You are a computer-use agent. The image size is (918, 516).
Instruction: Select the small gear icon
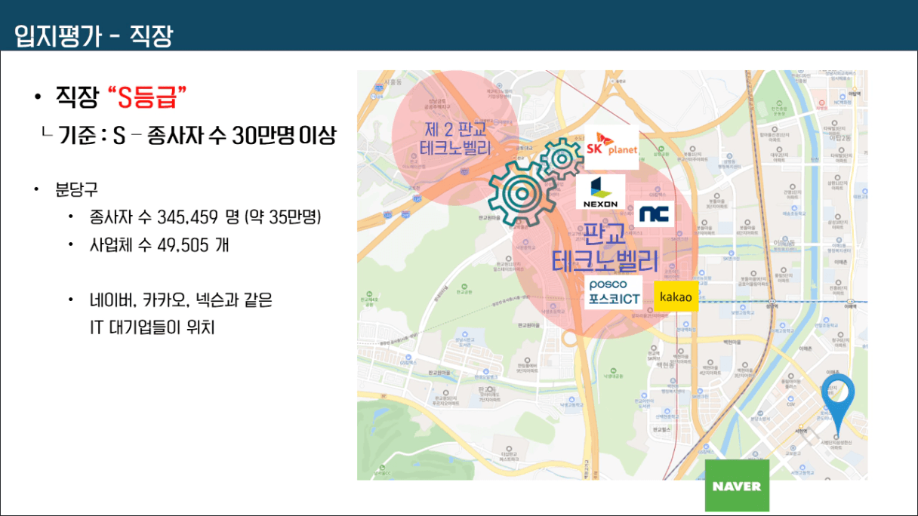point(562,157)
